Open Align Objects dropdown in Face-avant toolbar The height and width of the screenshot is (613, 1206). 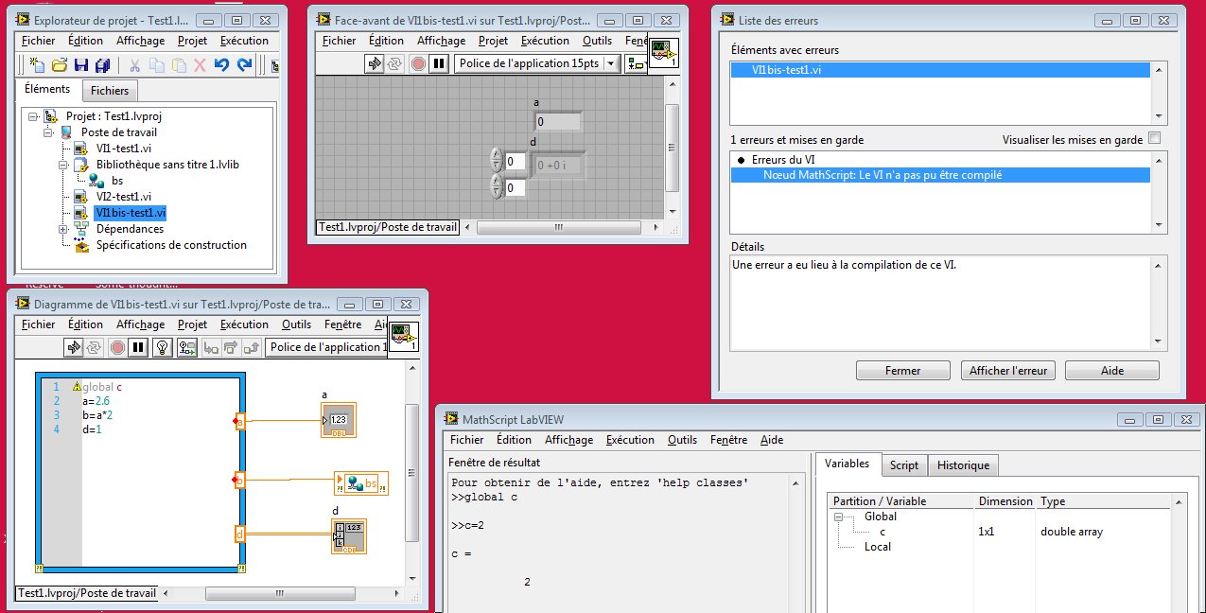coord(637,63)
